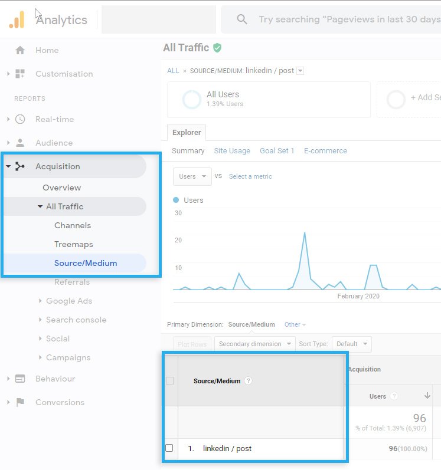
Task: Click the account selector box beside Analytics
Action: point(159,19)
